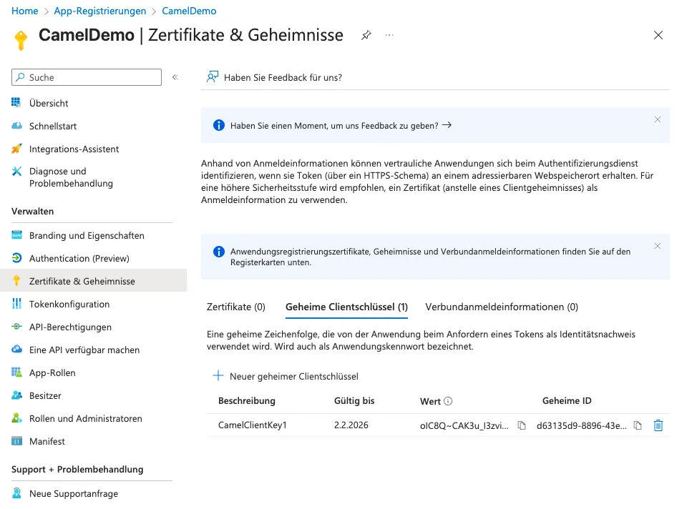Click the Manifest icon
The image size is (682, 509).
pos(16,441)
